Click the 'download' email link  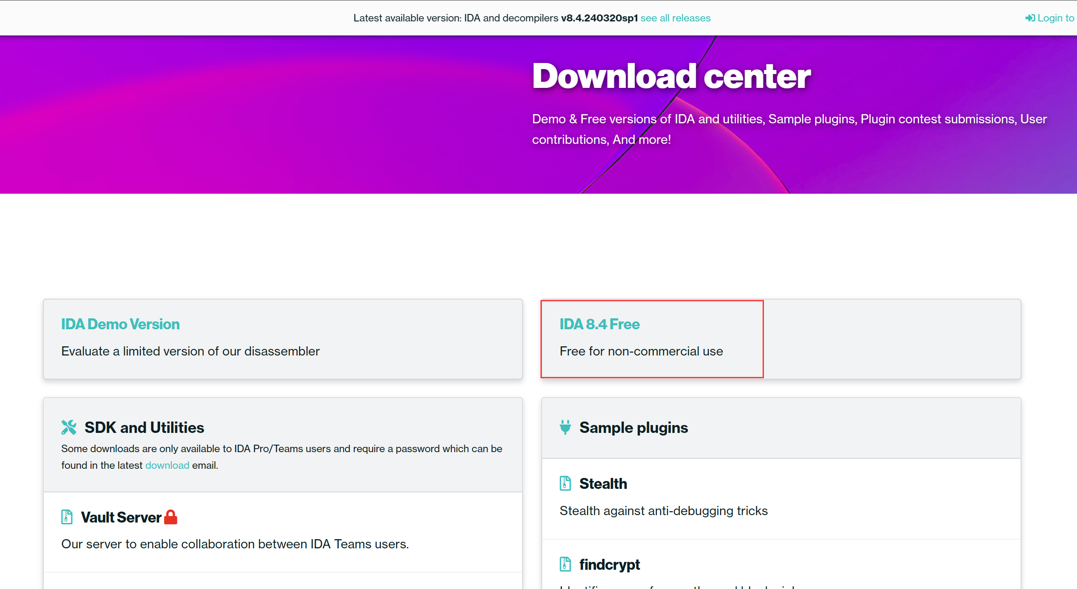(167, 465)
